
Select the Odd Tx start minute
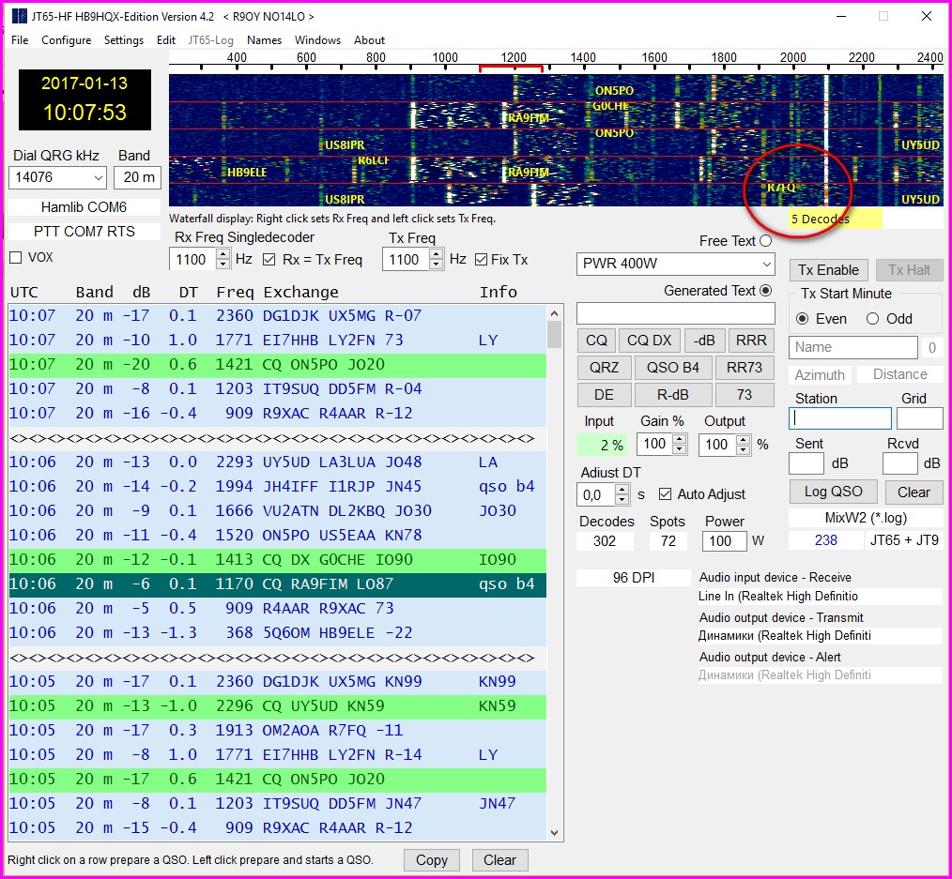872,319
